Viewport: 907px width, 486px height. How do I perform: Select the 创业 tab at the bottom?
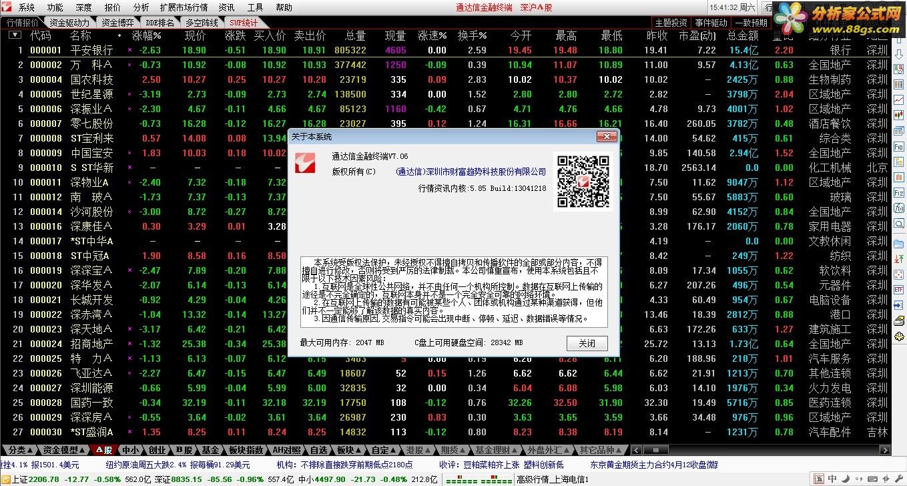click(x=158, y=450)
